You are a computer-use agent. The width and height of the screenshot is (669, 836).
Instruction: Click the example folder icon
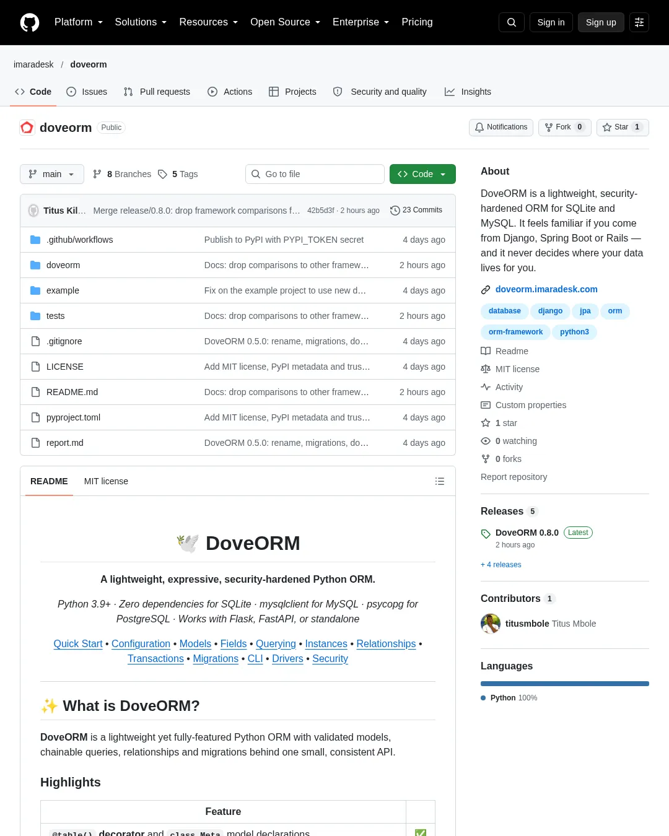coord(35,290)
